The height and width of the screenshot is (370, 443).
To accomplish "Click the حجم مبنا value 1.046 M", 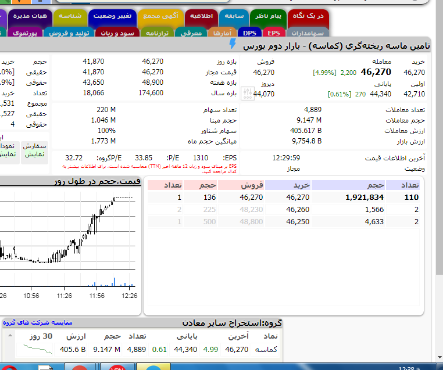I will [x=103, y=120].
